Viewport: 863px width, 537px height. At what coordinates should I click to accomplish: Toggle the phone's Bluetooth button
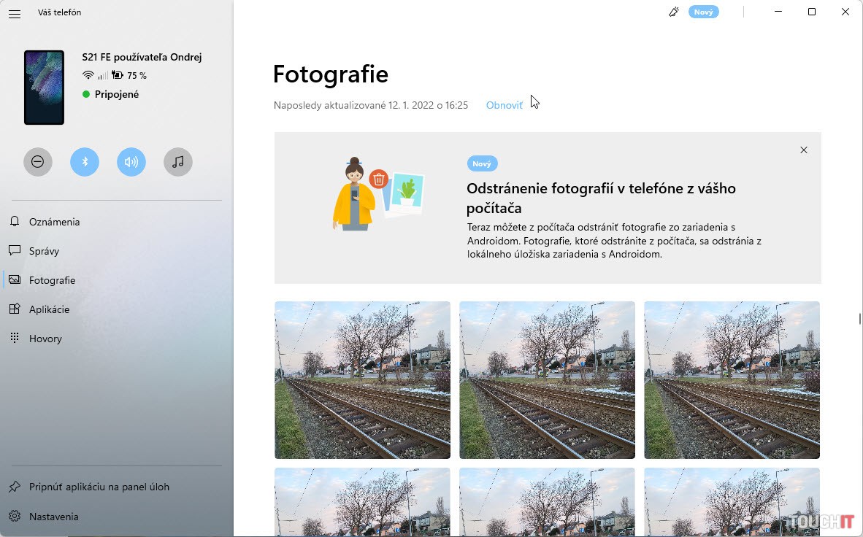point(85,162)
